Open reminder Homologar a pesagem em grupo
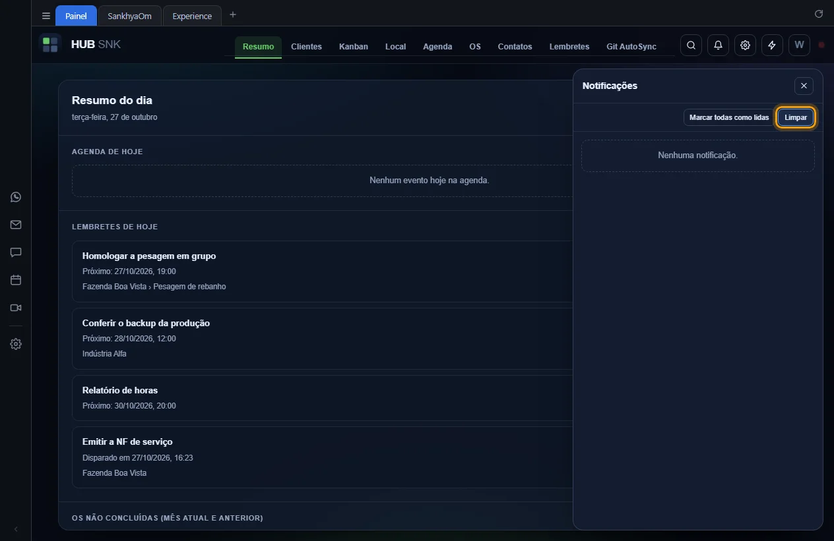The height and width of the screenshot is (541, 834). [x=322, y=271]
